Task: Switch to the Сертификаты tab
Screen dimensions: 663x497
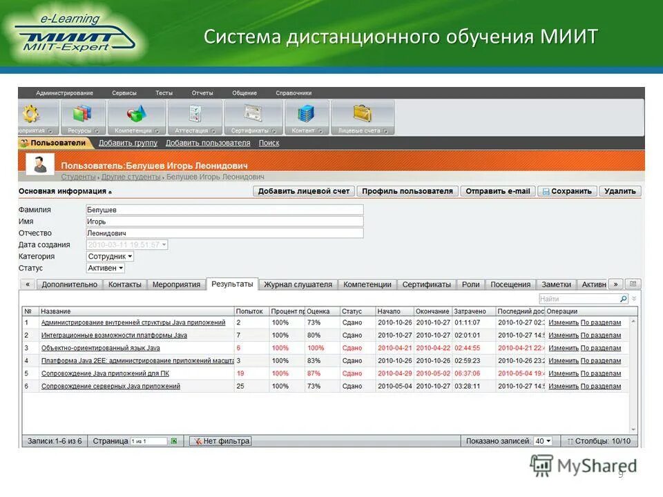Action: tap(427, 284)
